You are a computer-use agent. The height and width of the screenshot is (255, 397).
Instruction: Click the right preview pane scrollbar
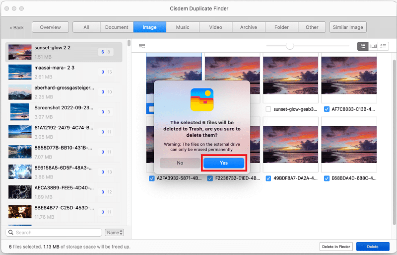(394, 142)
